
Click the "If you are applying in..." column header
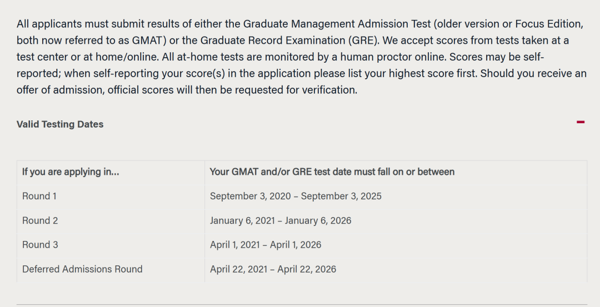pos(71,172)
